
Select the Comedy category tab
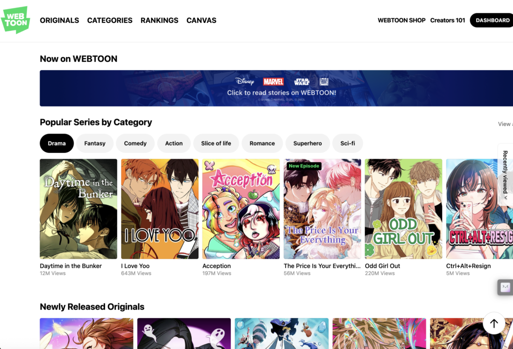tap(135, 143)
